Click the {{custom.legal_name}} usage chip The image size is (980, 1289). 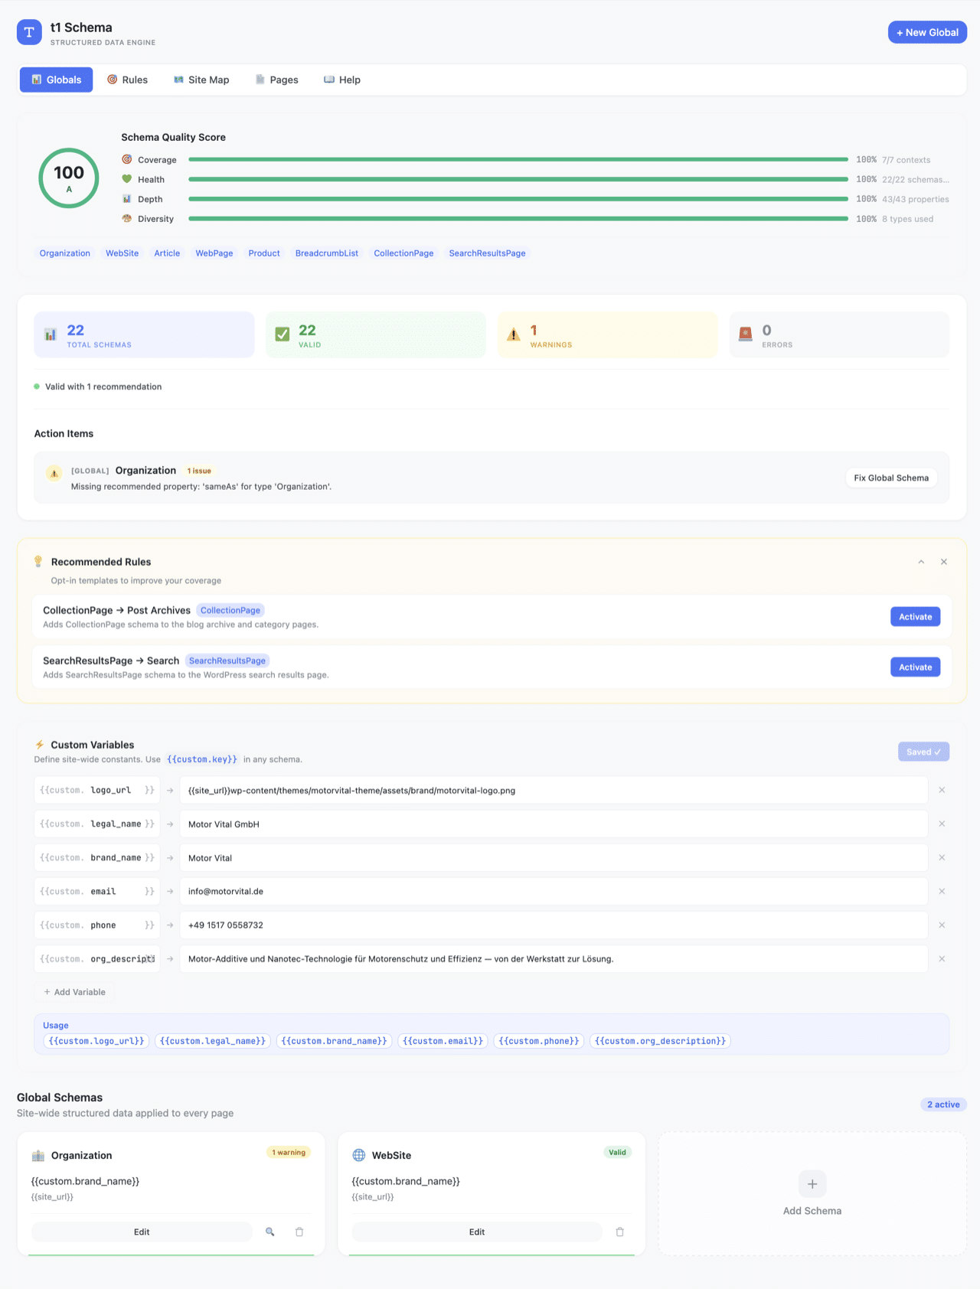click(213, 1041)
